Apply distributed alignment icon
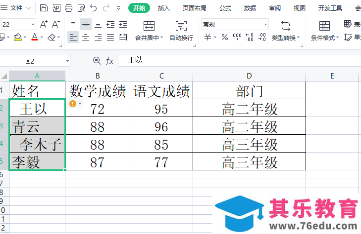Image resolution: width=361 pixels, height=234 pixels. [x=123, y=37]
